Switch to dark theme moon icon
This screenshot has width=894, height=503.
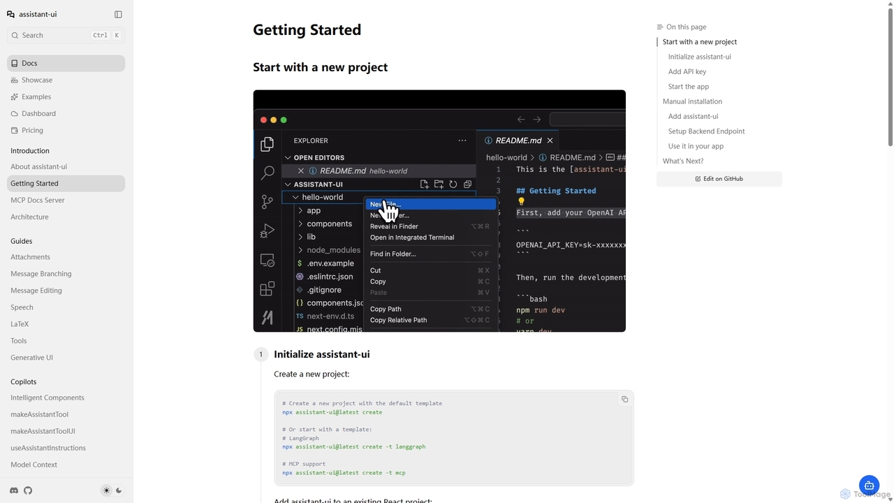[x=119, y=490]
